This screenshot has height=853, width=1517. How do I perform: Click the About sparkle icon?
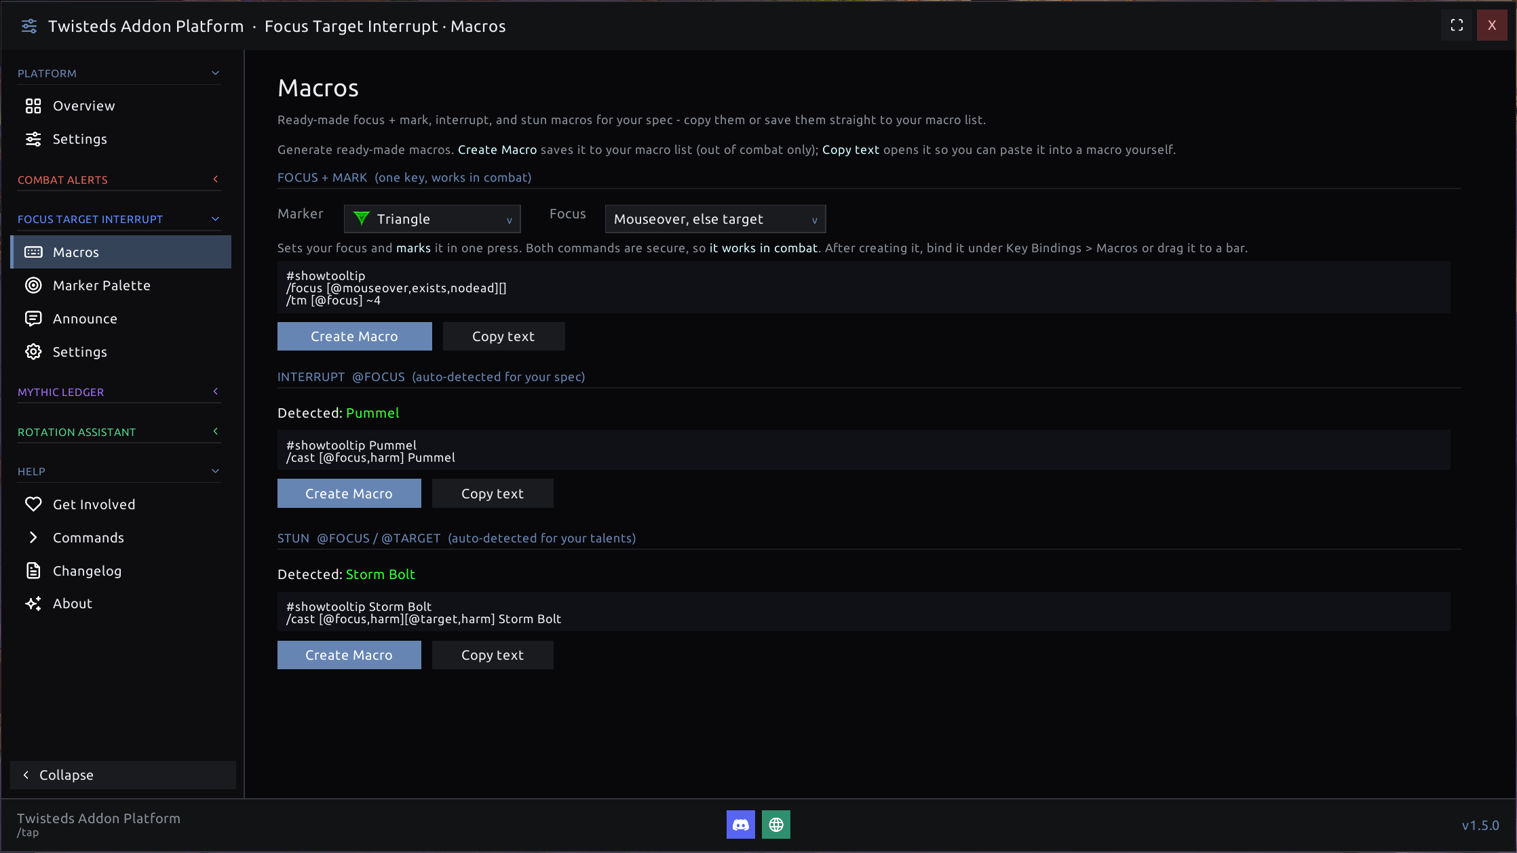coord(33,603)
